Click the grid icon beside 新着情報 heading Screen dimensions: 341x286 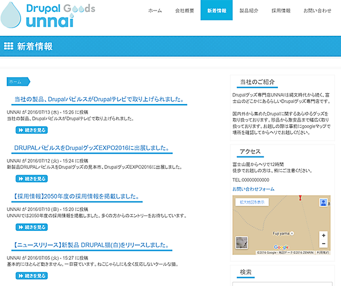point(9,46)
